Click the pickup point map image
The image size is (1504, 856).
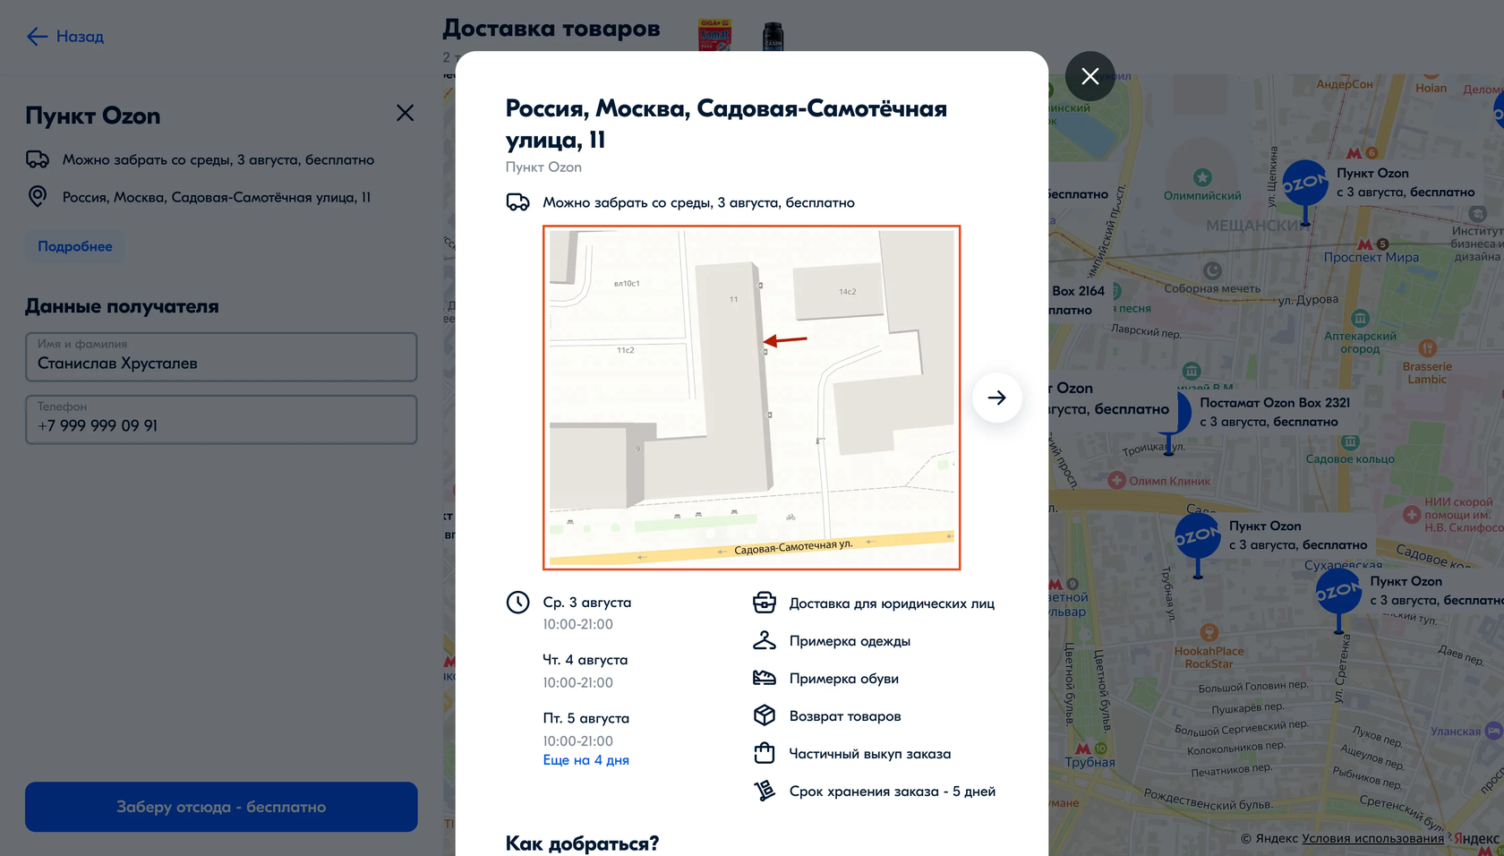click(751, 398)
